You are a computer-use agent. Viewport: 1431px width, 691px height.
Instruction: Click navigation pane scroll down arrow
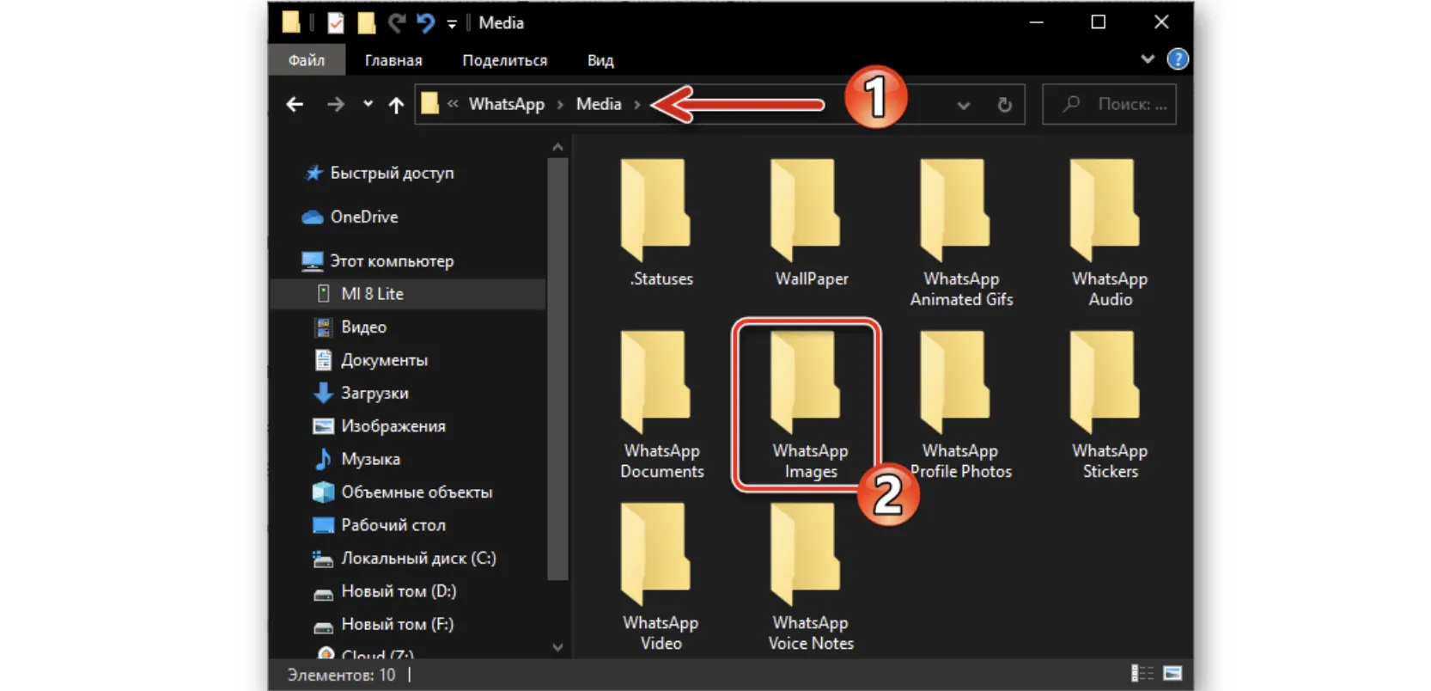pos(557,647)
